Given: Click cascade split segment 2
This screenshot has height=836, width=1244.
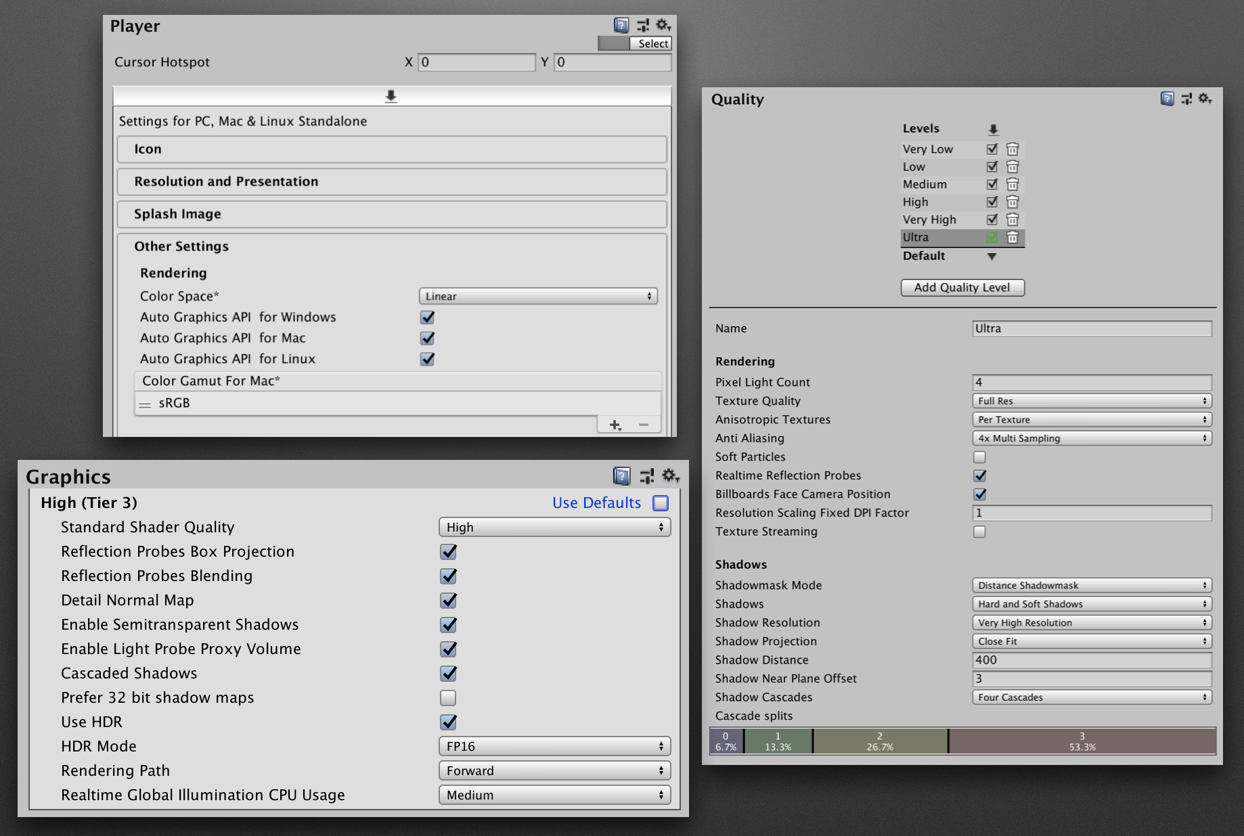Looking at the screenshot, I should tap(880, 741).
